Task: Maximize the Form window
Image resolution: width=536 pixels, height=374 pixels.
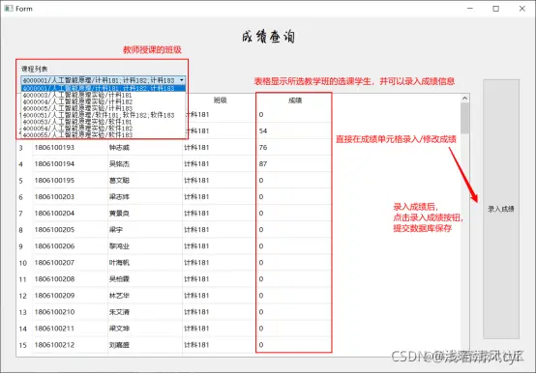Action: tap(495, 9)
